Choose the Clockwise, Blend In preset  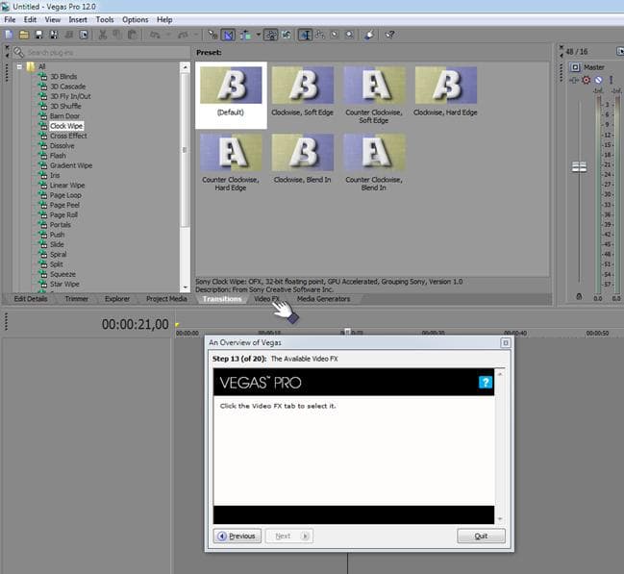tap(303, 158)
